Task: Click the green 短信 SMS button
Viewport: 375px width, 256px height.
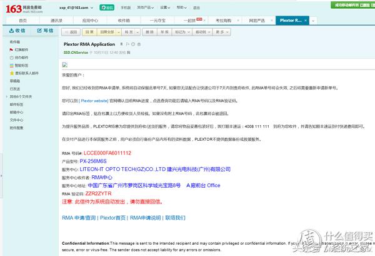Action: [107, 8]
